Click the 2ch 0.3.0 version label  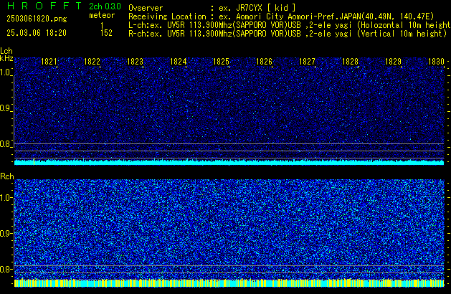105,6
